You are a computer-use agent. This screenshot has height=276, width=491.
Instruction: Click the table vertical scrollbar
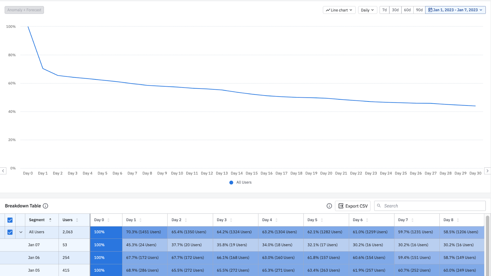click(487, 245)
